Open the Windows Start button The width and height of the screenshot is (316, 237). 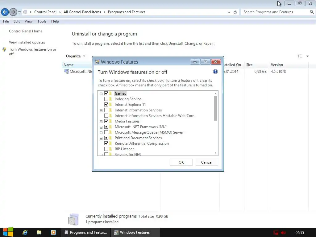[x=8, y=232]
